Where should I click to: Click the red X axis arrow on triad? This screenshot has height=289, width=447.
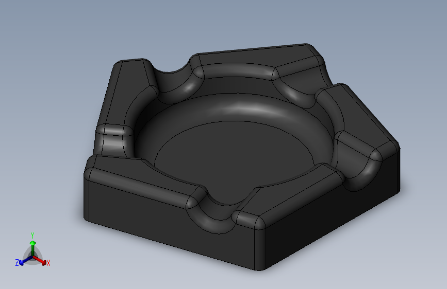(40, 260)
